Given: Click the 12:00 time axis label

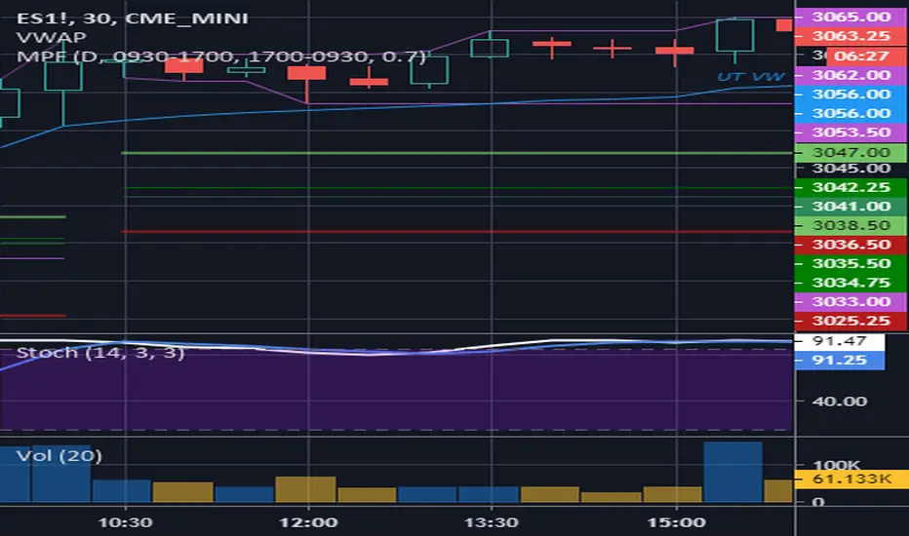Looking at the screenshot, I should tap(308, 522).
